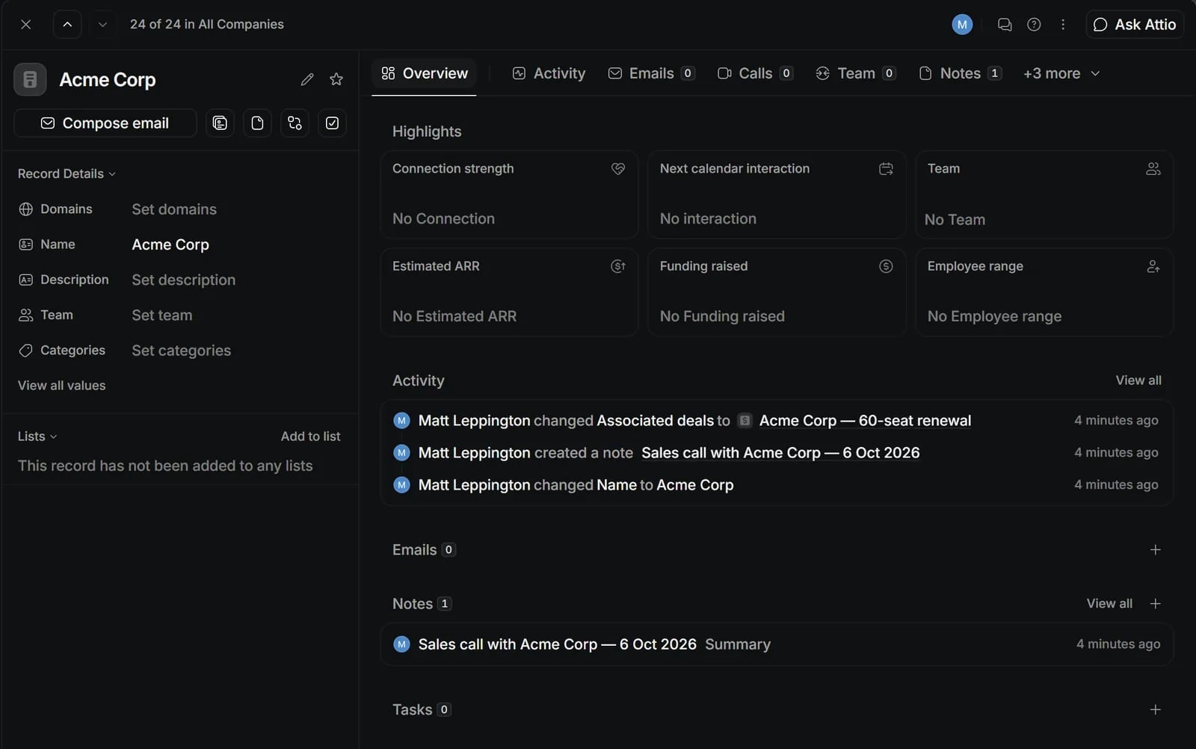Viewport: 1196px width, 749px height.
Task: Click the blank page icon button in the action row
Action: pos(257,123)
